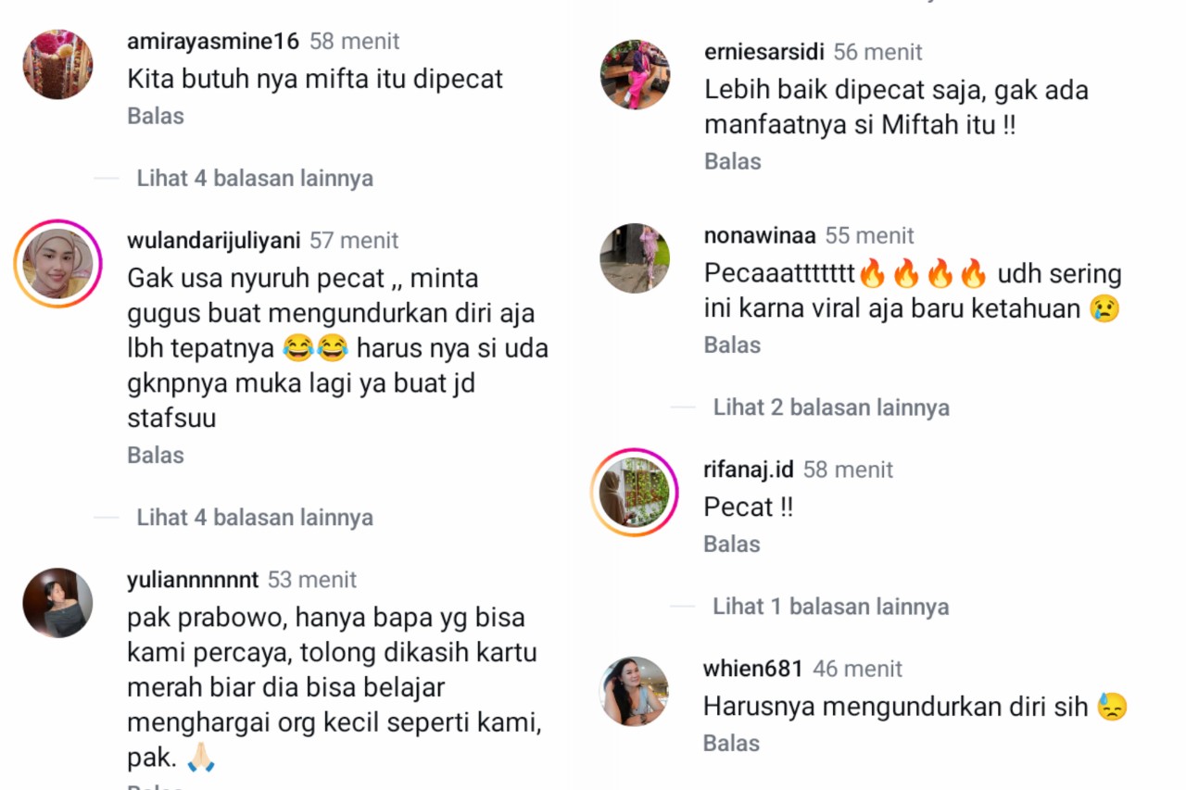Open amirayasmine16's profile picture

click(57, 65)
